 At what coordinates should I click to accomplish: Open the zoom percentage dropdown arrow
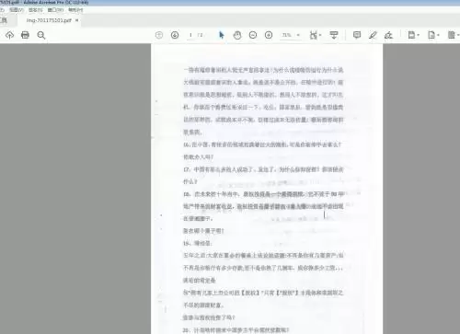[x=298, y=35]
